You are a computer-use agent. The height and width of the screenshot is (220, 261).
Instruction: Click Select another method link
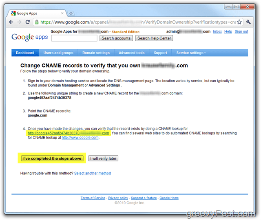[93, 173]
